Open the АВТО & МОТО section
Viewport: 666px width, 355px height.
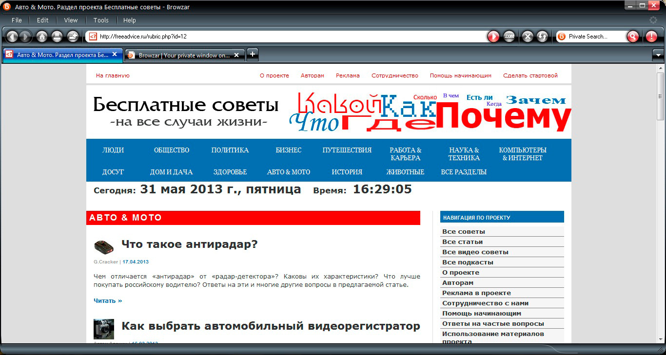click(x=289, y=172)
